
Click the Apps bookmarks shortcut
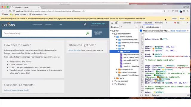pos(5,15)
